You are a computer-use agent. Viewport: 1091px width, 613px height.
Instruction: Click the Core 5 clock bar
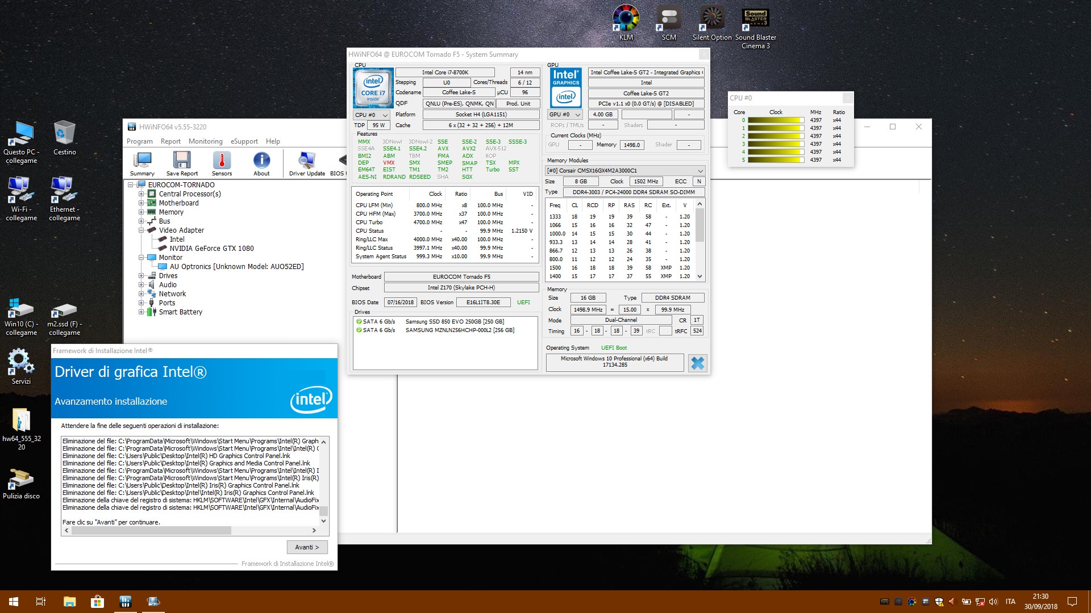[776, 160]
